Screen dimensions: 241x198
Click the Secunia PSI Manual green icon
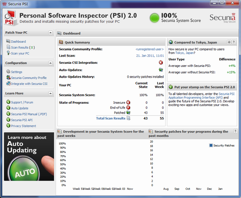point(8,114)
